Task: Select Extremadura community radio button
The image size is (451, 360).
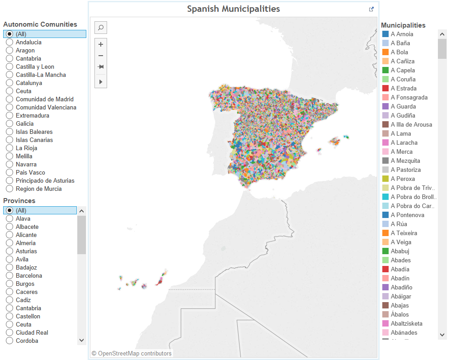Action: pyautogui.click(x=9, y=115)
